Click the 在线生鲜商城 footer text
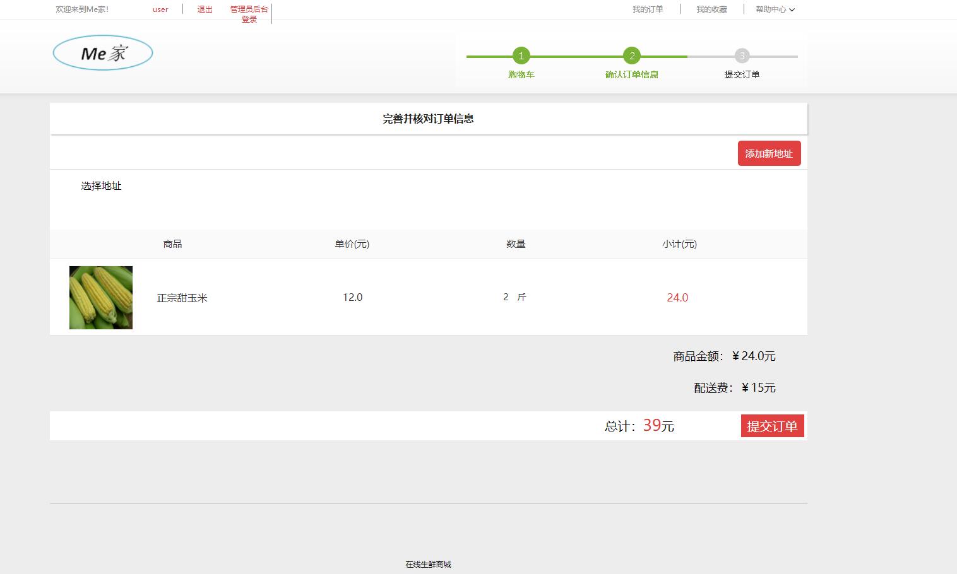Image resolution: width=957 pixels, height=574 pixels. [429, 565]
